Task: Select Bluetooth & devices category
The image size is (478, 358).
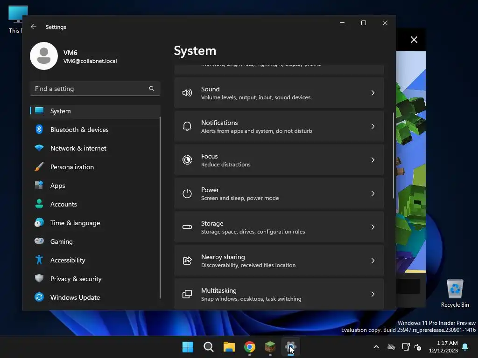Action: (95, 130)
